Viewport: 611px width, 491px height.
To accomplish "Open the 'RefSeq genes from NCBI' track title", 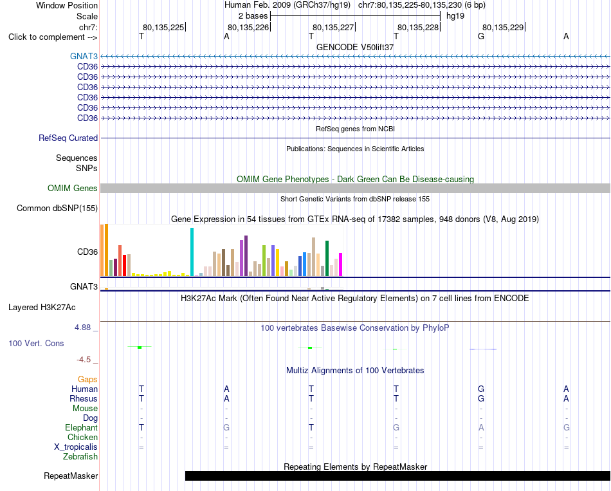I will pos(355,129).
